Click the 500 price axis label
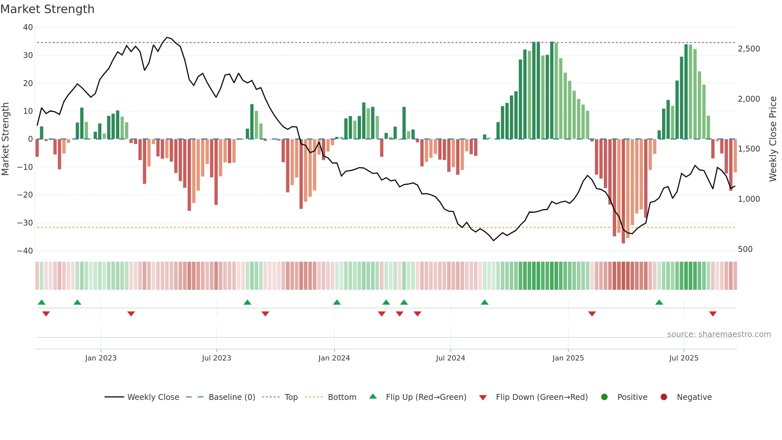This screenshot has width=782, height=440. tap(745, 249)
